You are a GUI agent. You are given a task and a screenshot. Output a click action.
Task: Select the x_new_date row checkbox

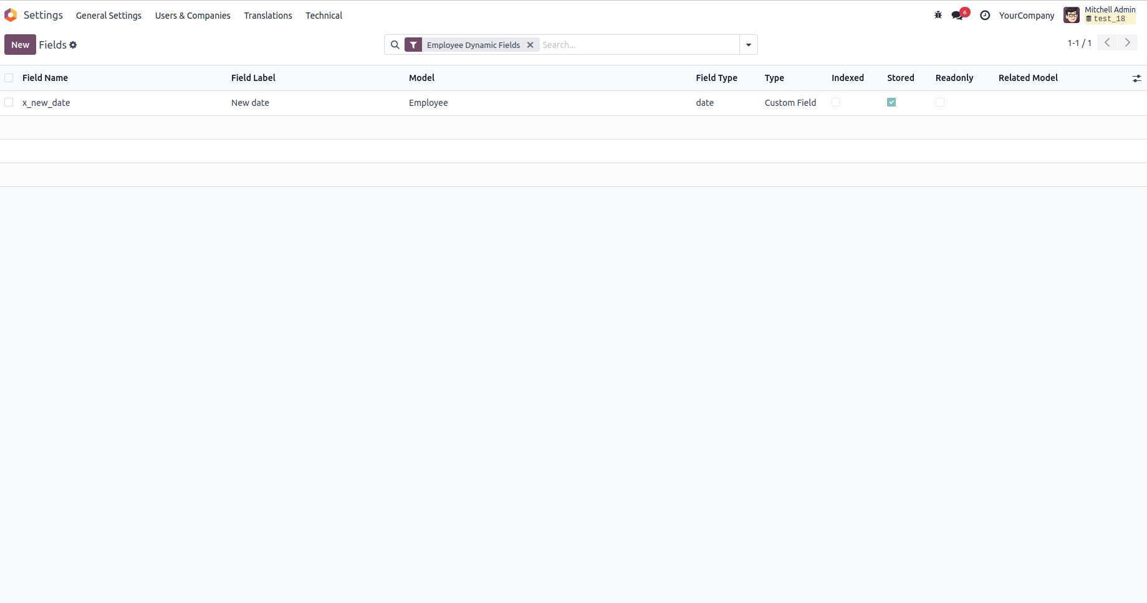[x=9, y=102]
